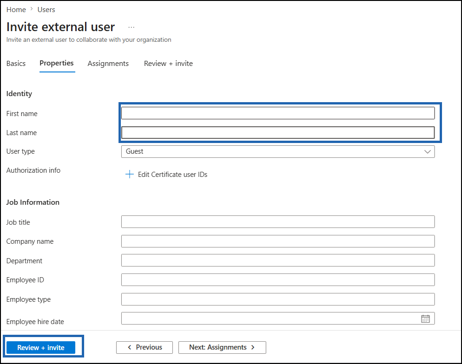Select the Employee ID text box
462x364 pixels.
click(x=278, y=280)
